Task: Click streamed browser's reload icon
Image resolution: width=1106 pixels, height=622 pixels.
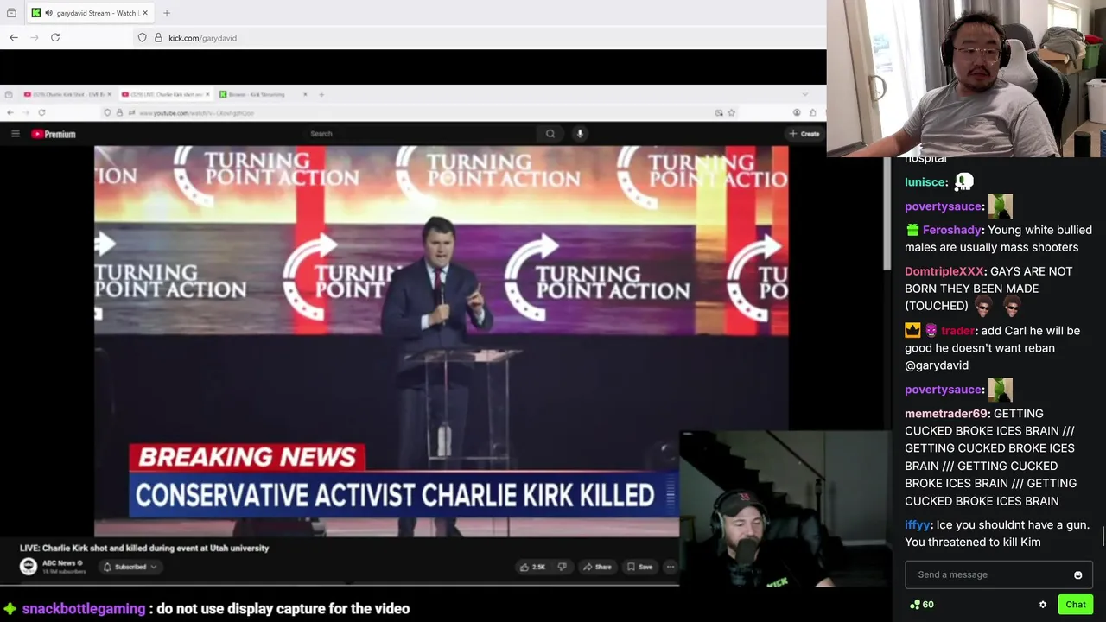Action: pyautogui.click(x=41, y=112)
